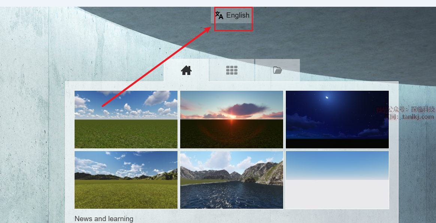Screen dimensions: 436x223
Task: Switch to the tab with the open folder icon
Action: coord(278,70)
